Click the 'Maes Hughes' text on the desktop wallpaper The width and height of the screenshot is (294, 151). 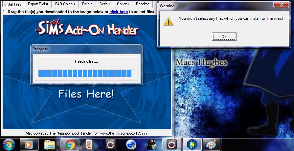click(201, 62)
